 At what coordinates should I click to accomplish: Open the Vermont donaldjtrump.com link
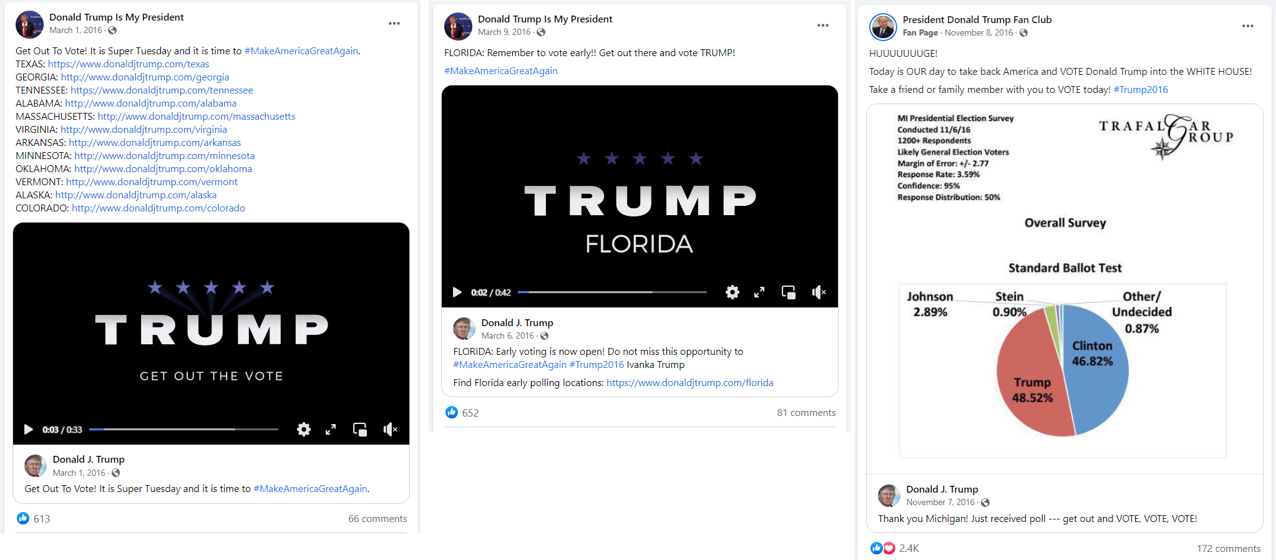pos(152,182)
